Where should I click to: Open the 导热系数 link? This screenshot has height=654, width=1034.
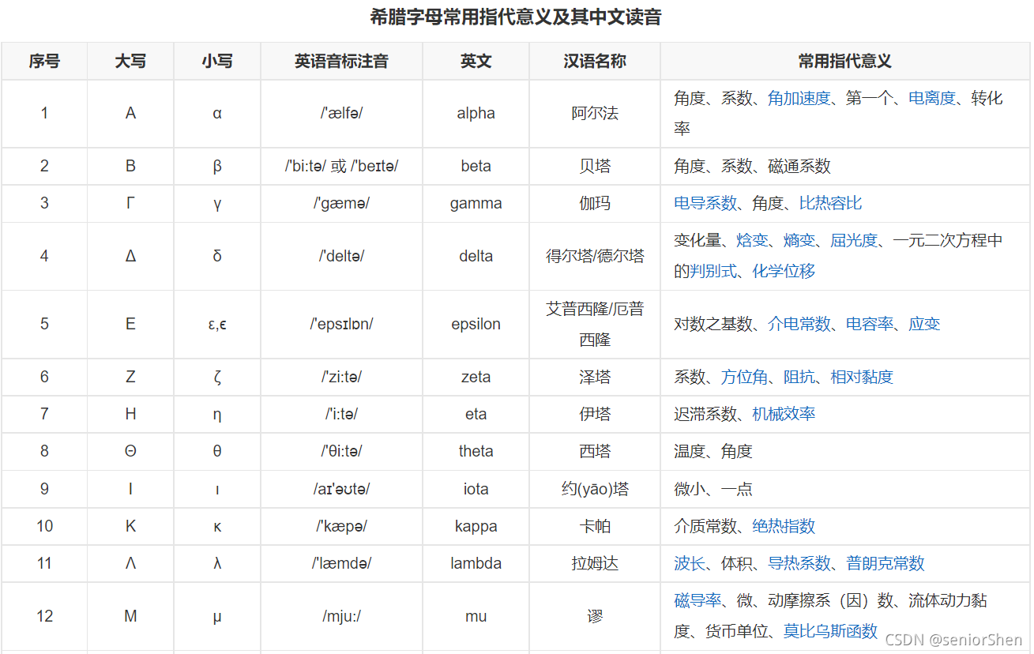(799, 563)
